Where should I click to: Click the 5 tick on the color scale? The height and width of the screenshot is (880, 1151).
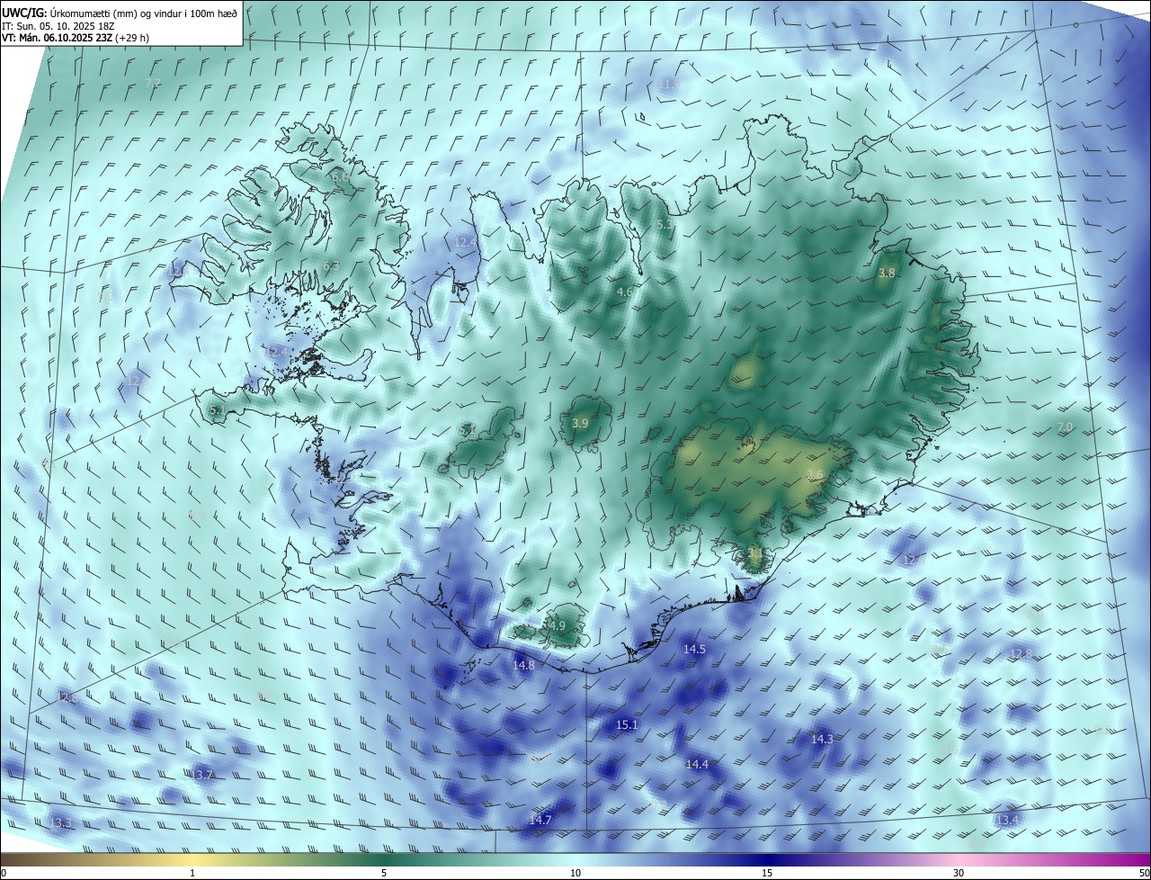(384, 873)
